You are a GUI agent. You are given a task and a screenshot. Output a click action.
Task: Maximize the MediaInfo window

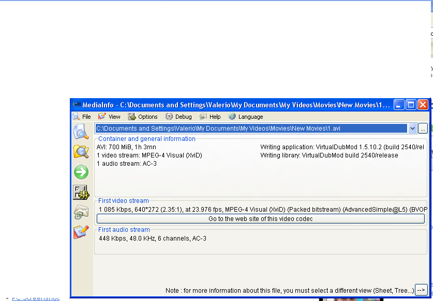pos(411,105)
